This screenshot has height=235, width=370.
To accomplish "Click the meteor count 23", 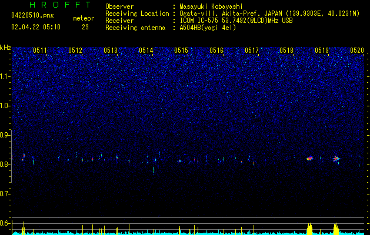I will (85, 27).
